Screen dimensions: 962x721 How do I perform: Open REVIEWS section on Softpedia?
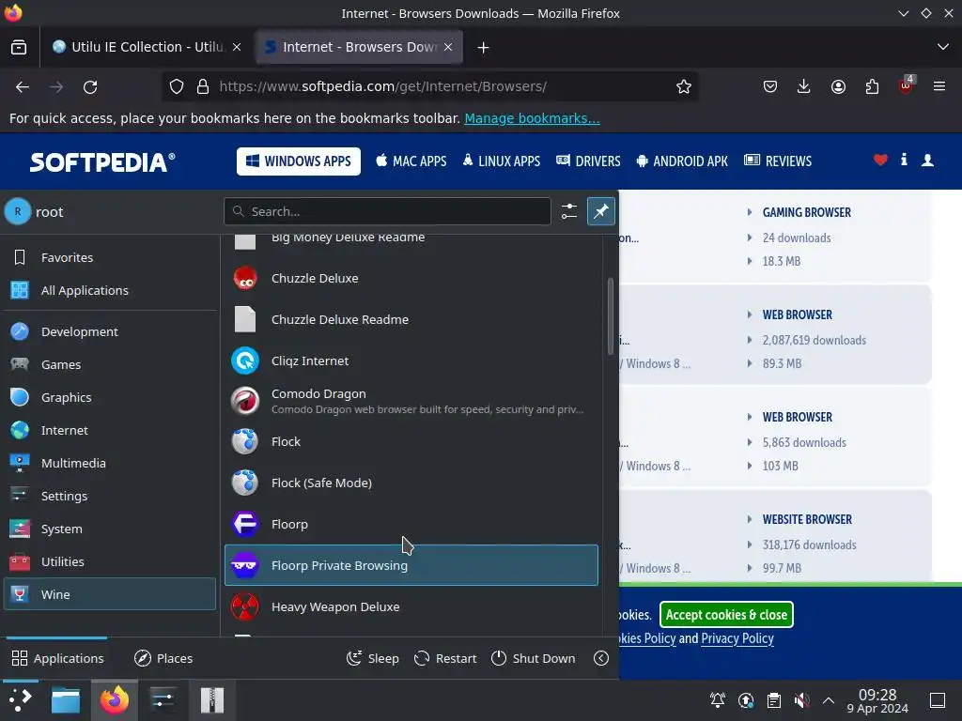point(777,161)
